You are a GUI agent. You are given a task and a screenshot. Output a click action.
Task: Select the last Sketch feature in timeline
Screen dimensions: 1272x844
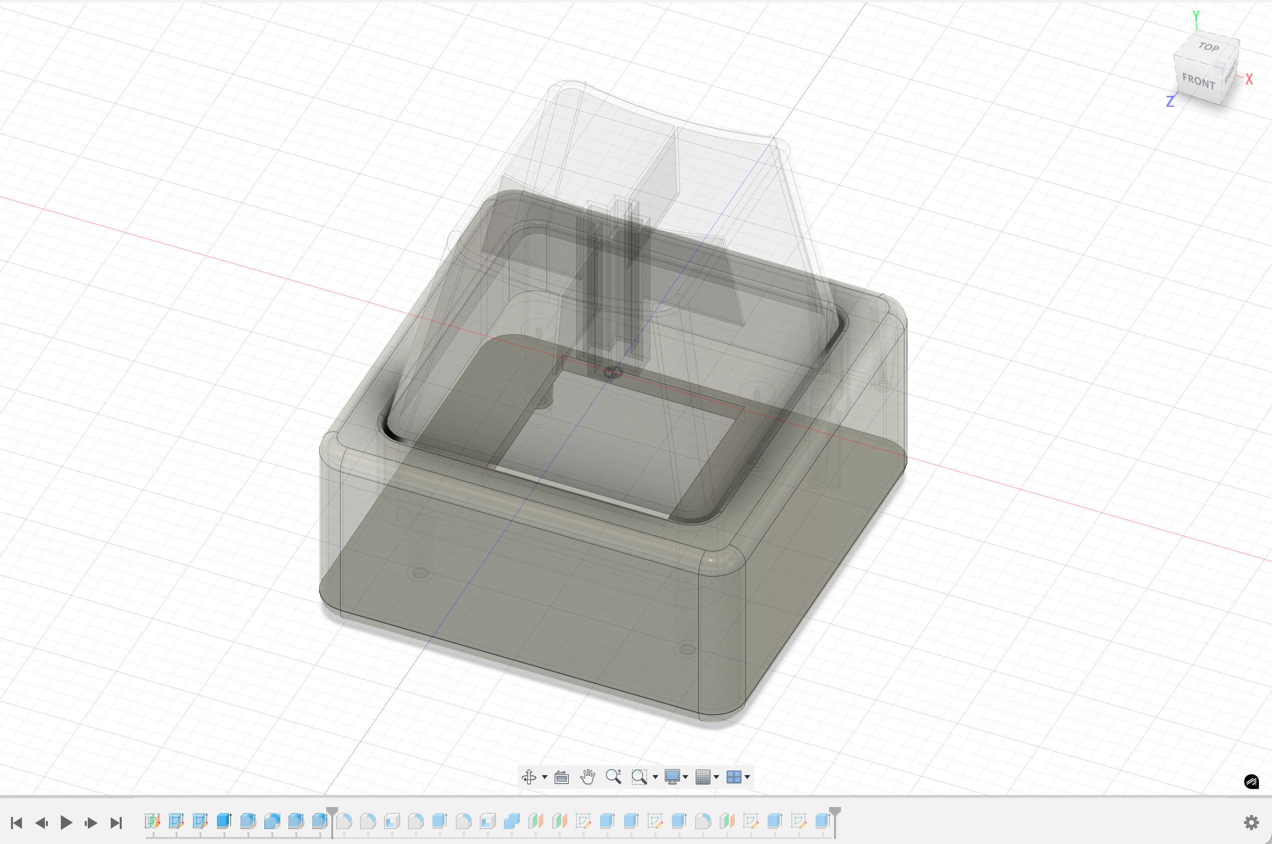799,821
